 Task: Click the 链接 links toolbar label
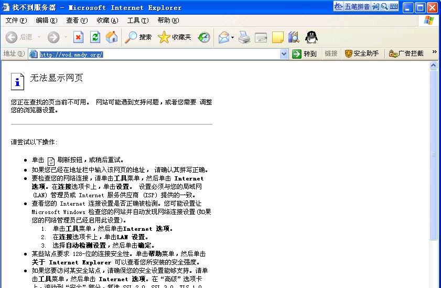pyautogui.click(x=331, y=54)
